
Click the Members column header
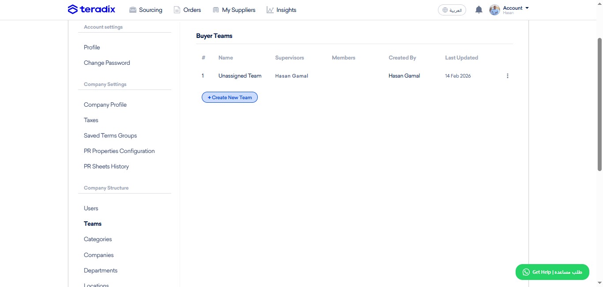343,58
